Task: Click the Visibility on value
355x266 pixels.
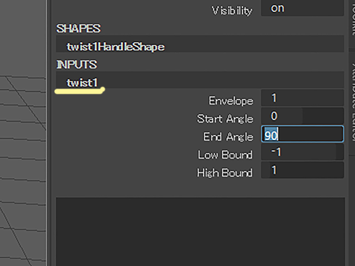Action: click(302, 9)
